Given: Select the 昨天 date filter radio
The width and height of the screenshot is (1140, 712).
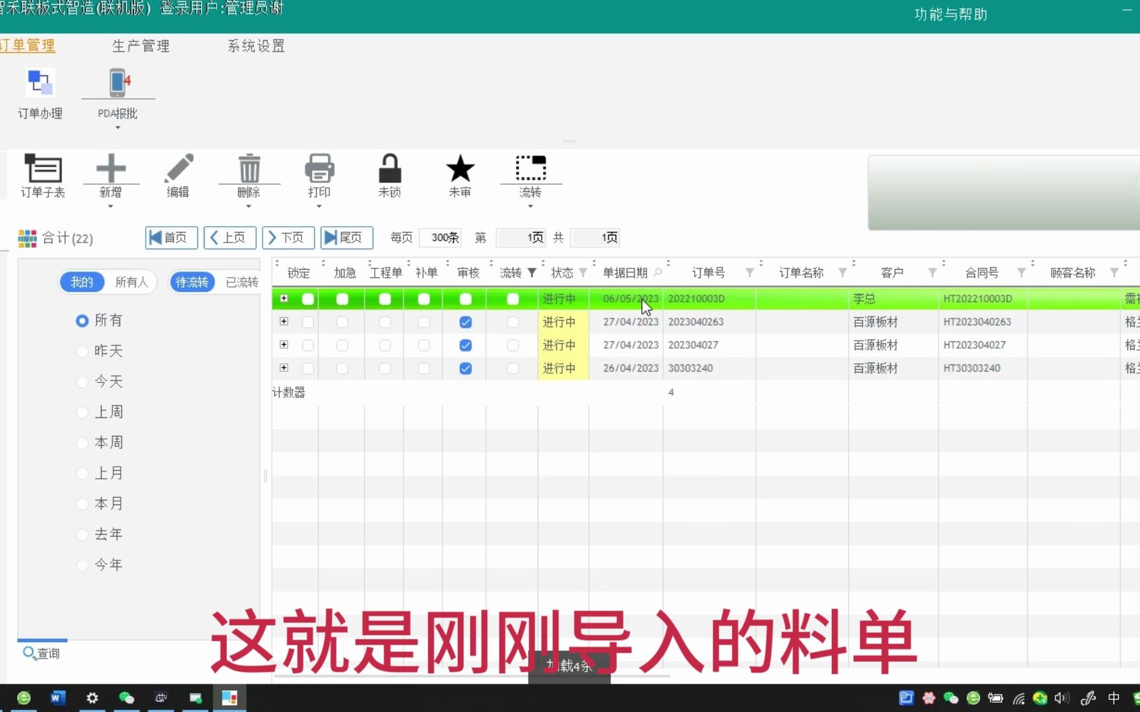Looking at the screenshot, I should tap(82, 351).
